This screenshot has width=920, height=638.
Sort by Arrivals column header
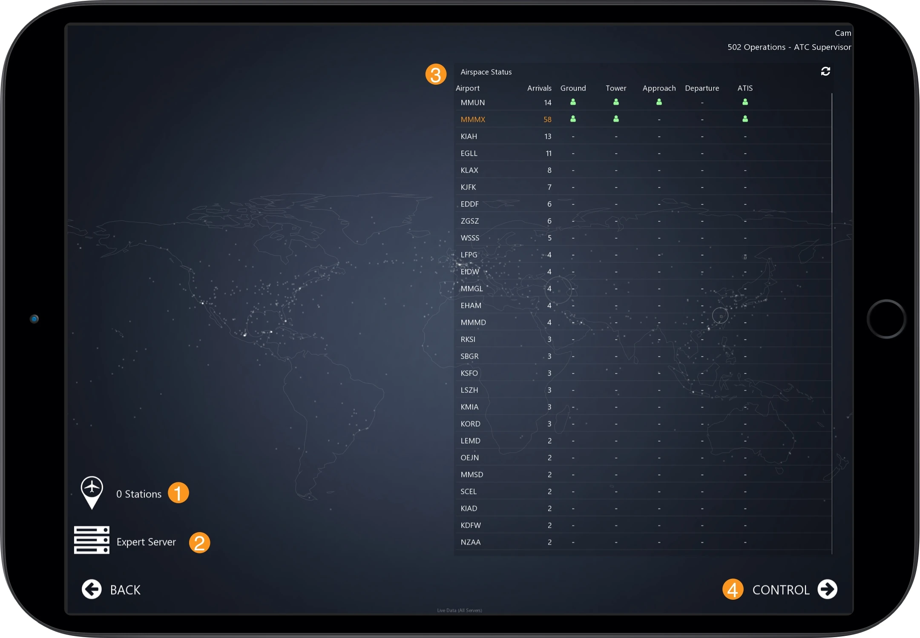[x=539, y=88]
